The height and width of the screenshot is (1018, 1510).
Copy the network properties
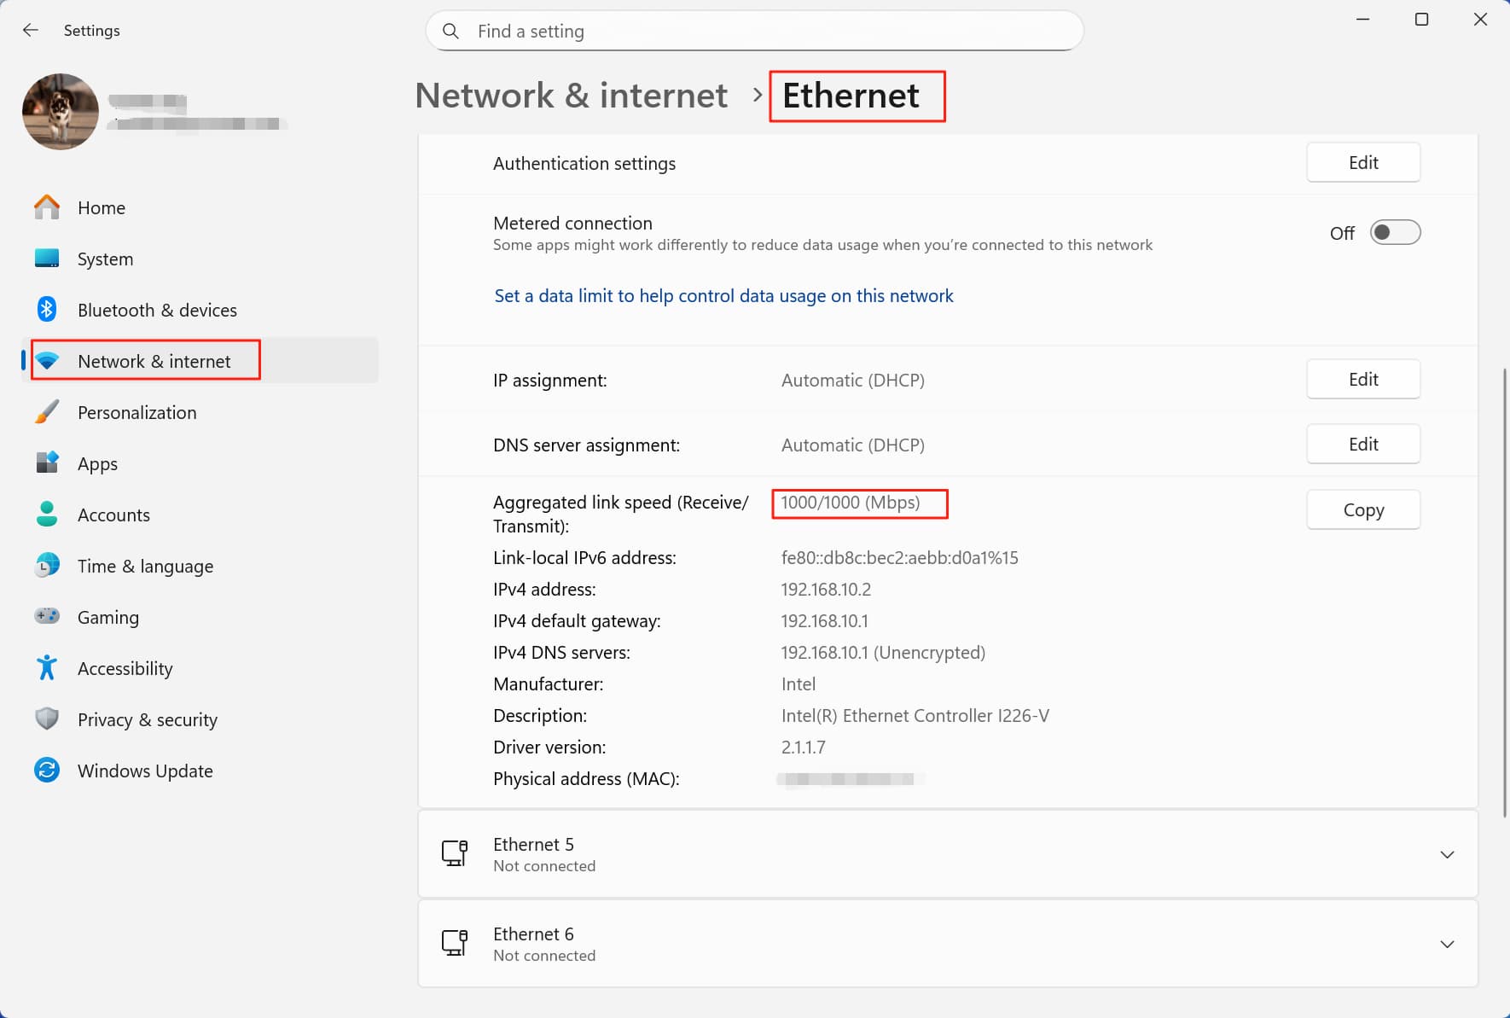[x=1363, y=509]
